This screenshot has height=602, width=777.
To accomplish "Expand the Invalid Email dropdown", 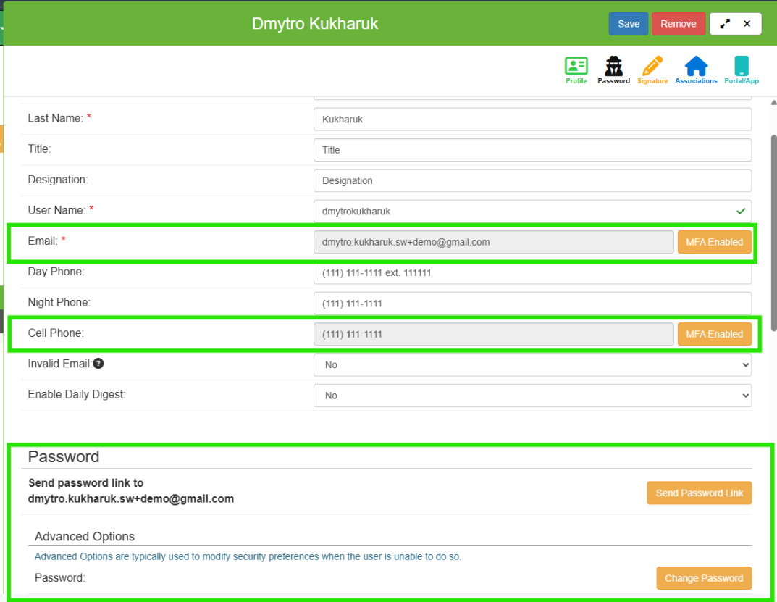I will pyautogui.click(x=532, y=365).
